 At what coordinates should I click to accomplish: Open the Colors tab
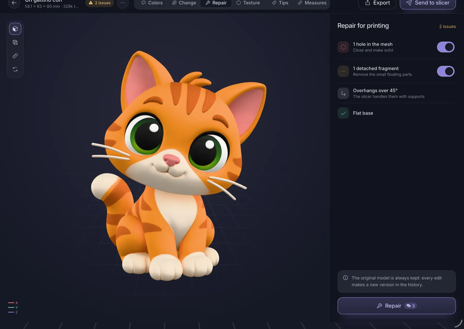[x=152, y=3]
